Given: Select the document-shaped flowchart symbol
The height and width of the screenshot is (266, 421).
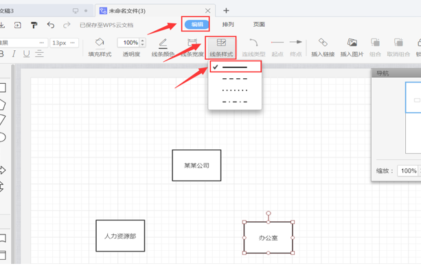Looking at the screenshot, I should click(x=3, y=239).
